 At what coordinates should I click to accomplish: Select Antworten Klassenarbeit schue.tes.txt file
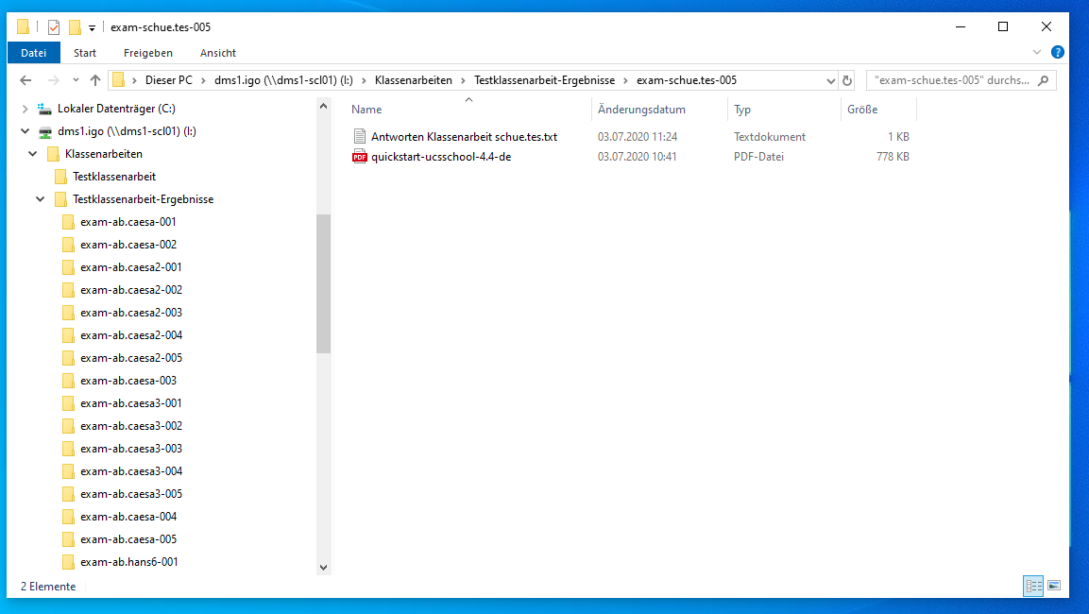coord(464,137)
